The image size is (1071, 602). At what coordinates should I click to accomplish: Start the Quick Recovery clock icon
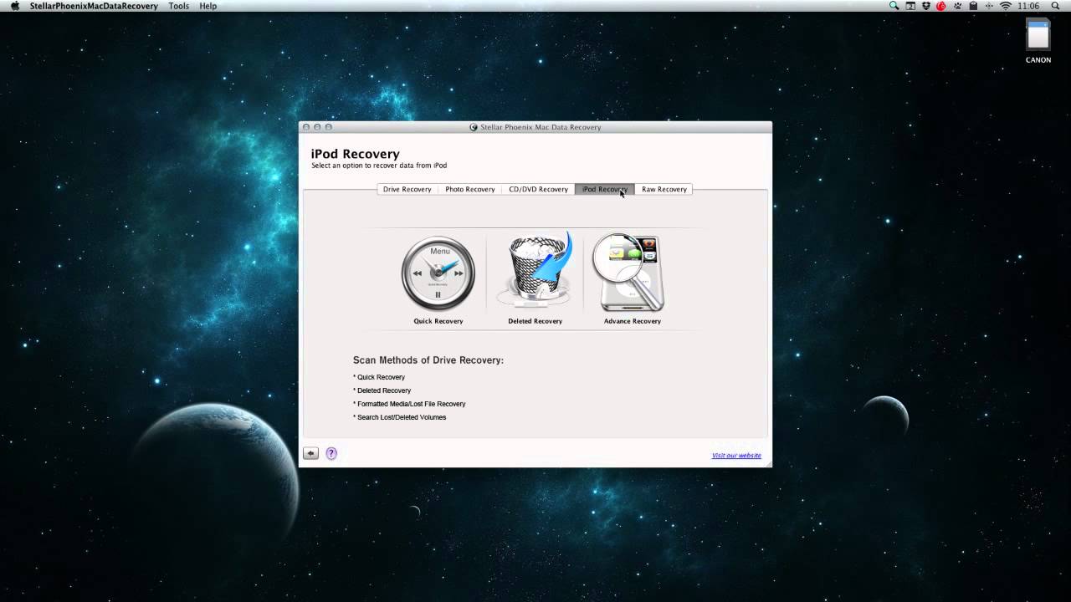point(438,273)
